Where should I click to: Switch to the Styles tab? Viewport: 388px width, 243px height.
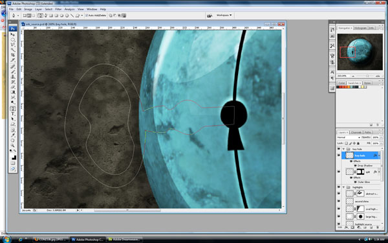click(367, 83)
